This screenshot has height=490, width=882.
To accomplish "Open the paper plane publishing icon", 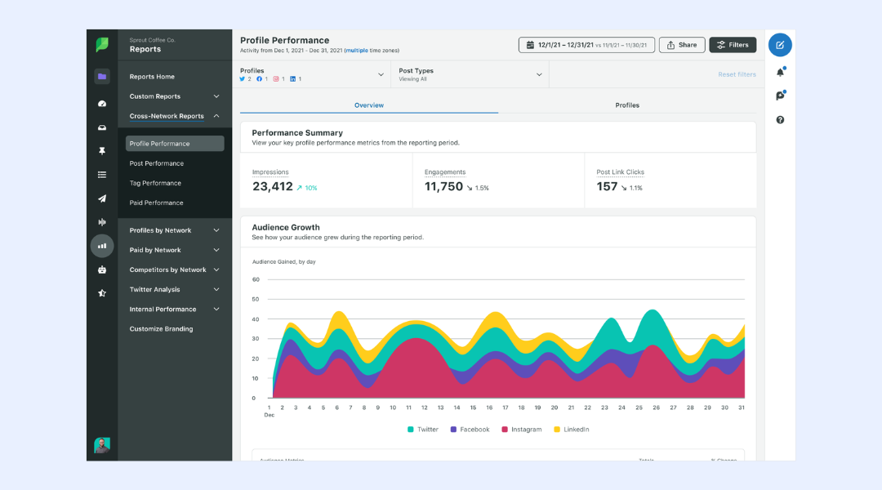I will pos(102,198).
